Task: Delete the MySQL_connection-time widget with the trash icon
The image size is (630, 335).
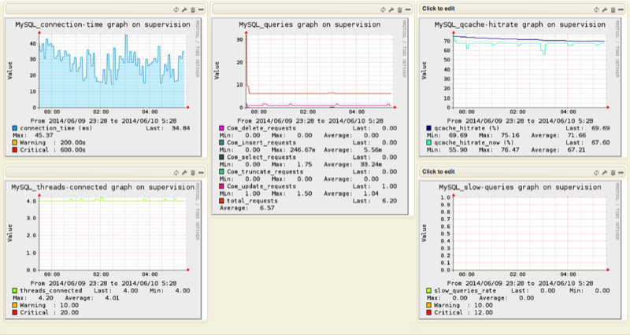Action: tap(191, 9)
